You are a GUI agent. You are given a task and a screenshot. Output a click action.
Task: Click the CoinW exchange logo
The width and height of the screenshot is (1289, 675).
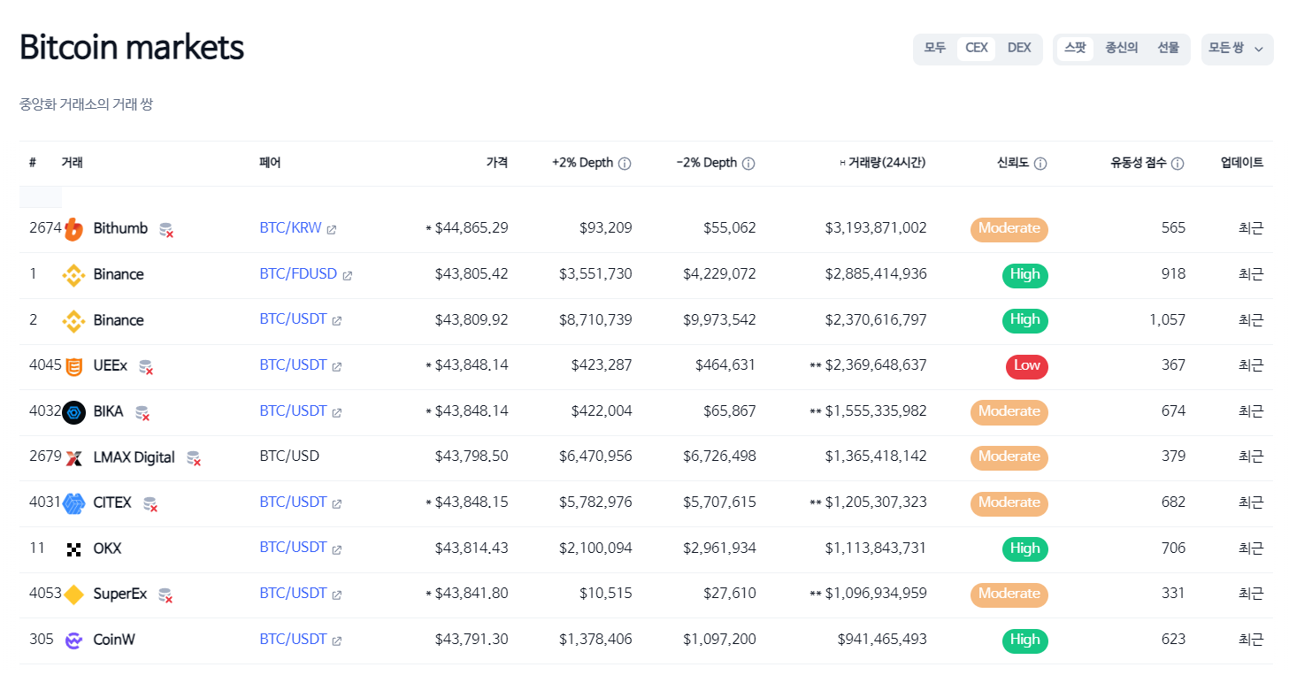click(x=75, y=640)
